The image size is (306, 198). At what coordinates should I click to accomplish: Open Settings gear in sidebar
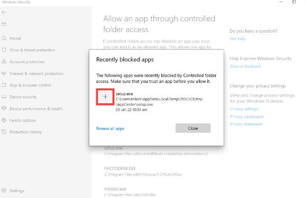tap(4, 190)
